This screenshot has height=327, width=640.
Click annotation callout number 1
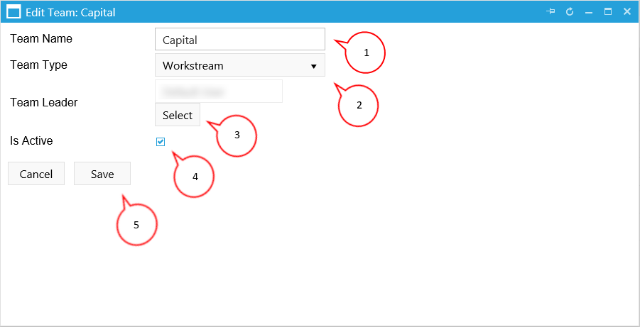(366, 52)
